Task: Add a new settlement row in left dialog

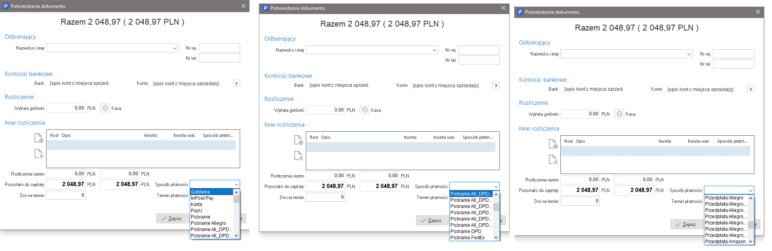Action: (x=39, y=138)
